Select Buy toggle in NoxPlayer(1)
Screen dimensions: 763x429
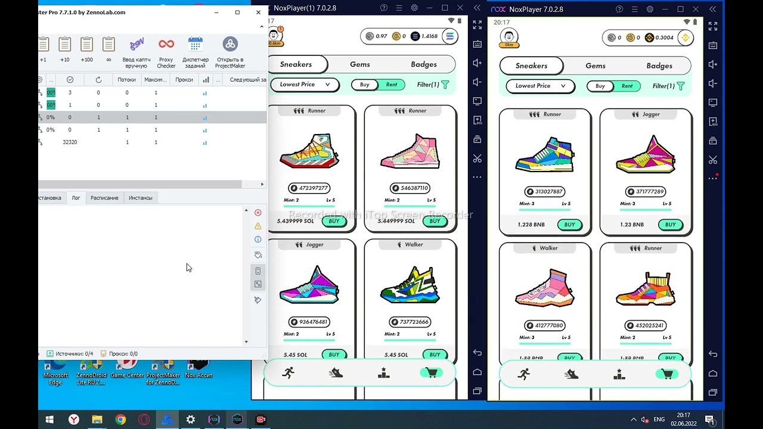coord(364,85)
